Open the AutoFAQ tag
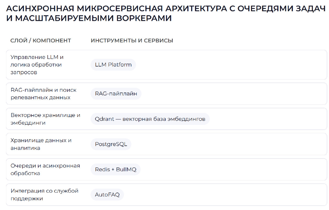 point(107,195)
